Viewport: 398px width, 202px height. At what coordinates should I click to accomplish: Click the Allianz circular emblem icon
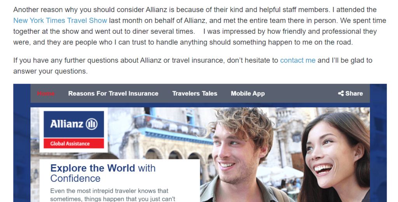pyautogui.click(x=92, y=124)
